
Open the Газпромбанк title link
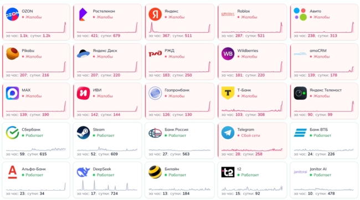coord(177,90)
